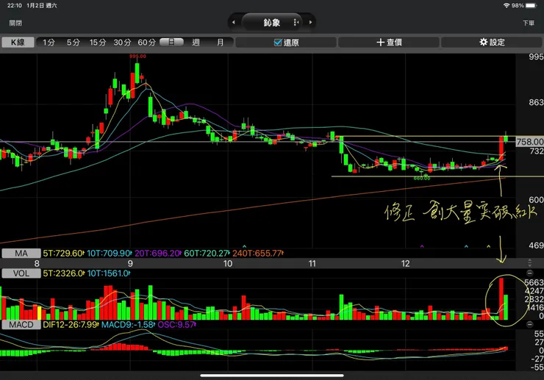Screen dimensions: 544x380
Task: Tap the plus icon in 查價
Action: click(x=380, y=42)
